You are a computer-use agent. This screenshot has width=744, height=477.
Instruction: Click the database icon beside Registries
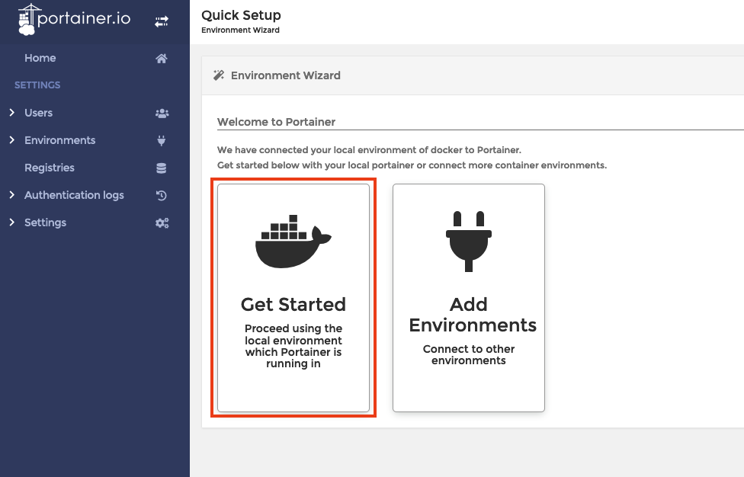pyautogui.click(x=162, y=168)
